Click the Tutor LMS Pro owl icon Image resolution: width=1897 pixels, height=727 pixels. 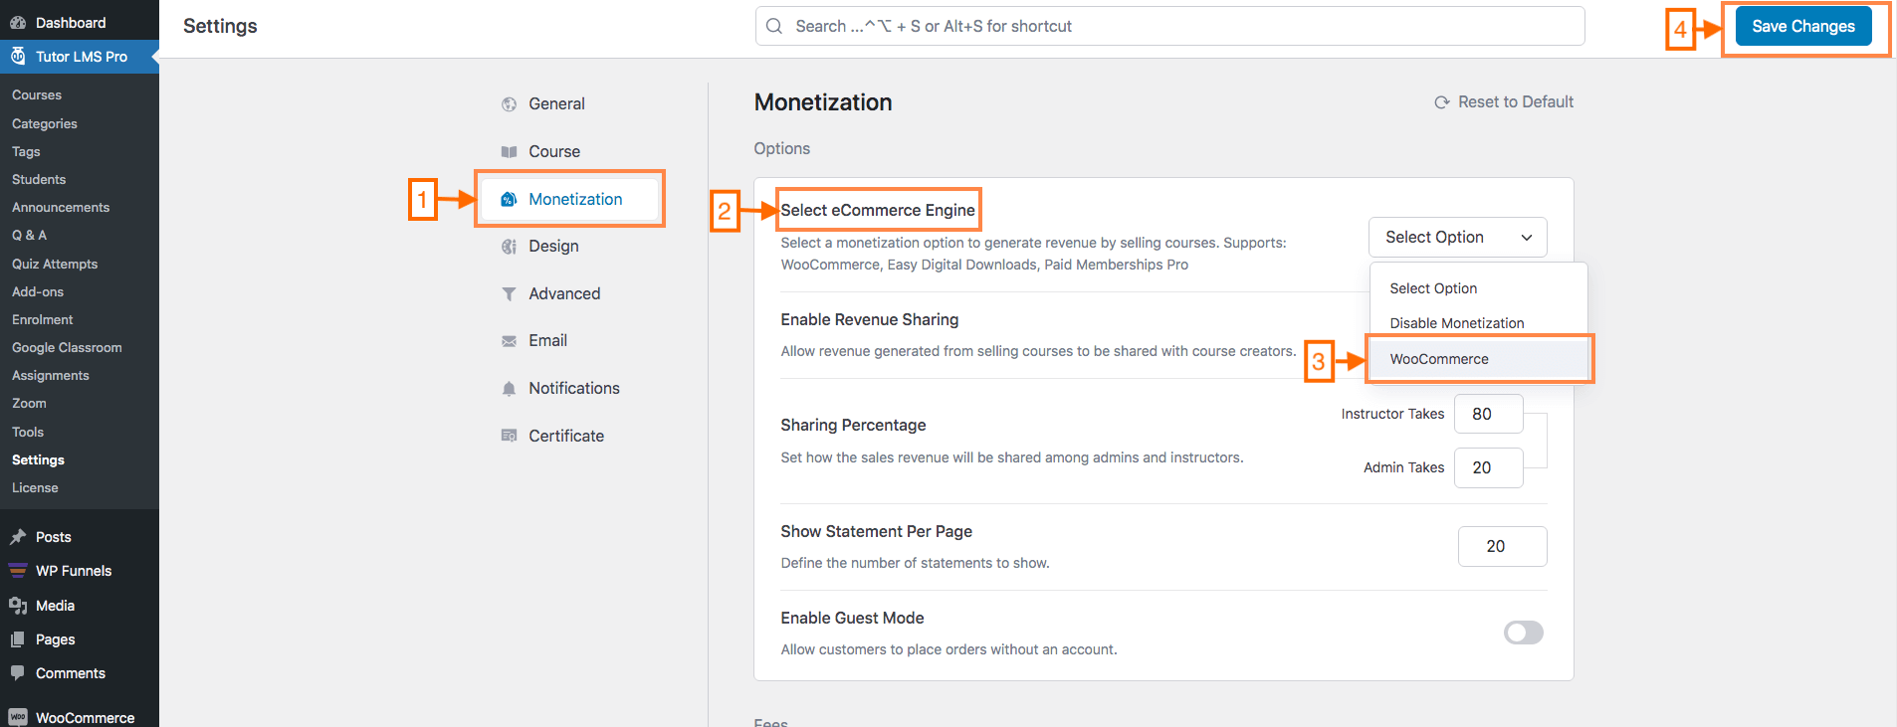point(18,56)
